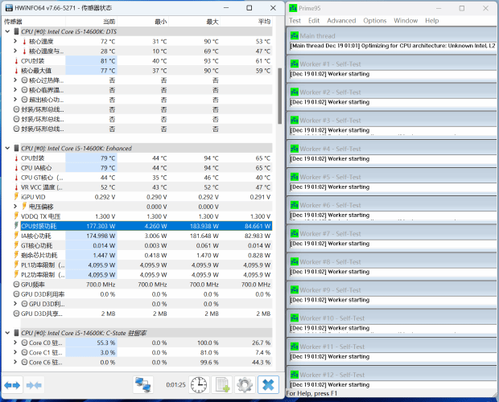Click the HWiNFO sensor list vertical scrollbar
This screenshot has height=402, width=499.
280,96
